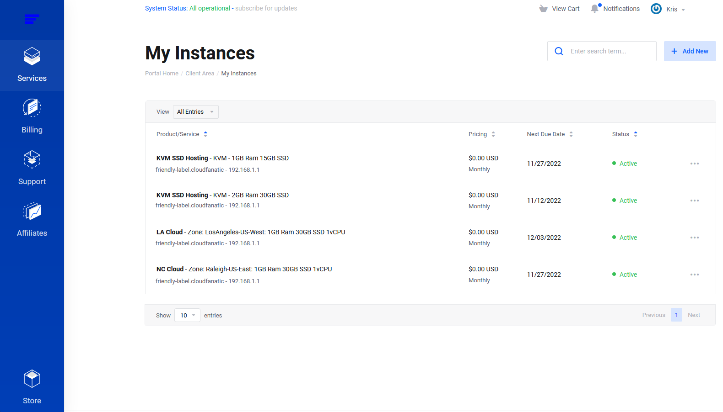This screenshot has width=723, height=412.
Task: Open the Notifications link
Action: 621,9
